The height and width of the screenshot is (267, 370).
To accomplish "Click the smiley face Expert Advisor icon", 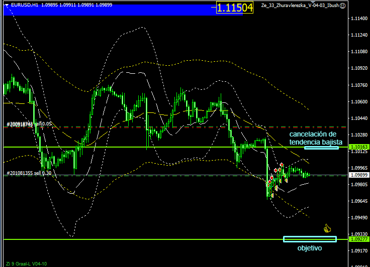I will (x=342, y=5).
